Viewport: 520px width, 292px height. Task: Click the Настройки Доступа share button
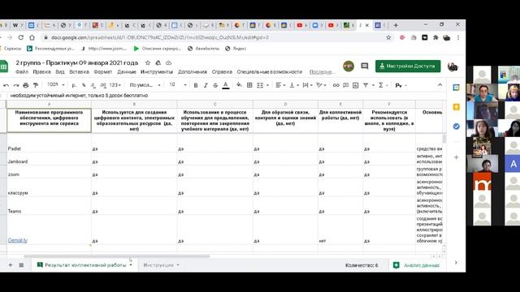coord(408,67)
